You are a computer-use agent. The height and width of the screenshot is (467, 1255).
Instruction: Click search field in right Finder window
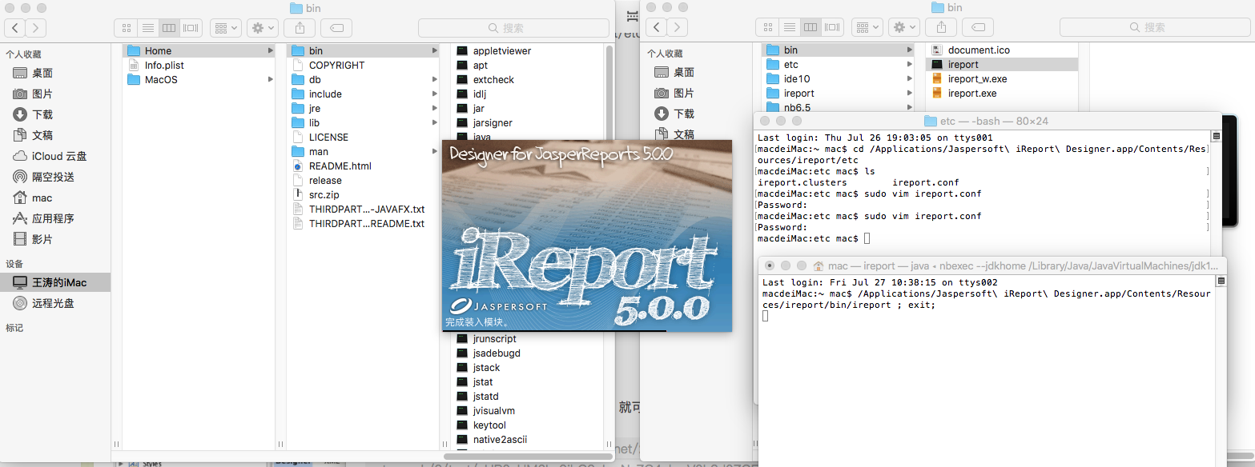[1155, 27]
